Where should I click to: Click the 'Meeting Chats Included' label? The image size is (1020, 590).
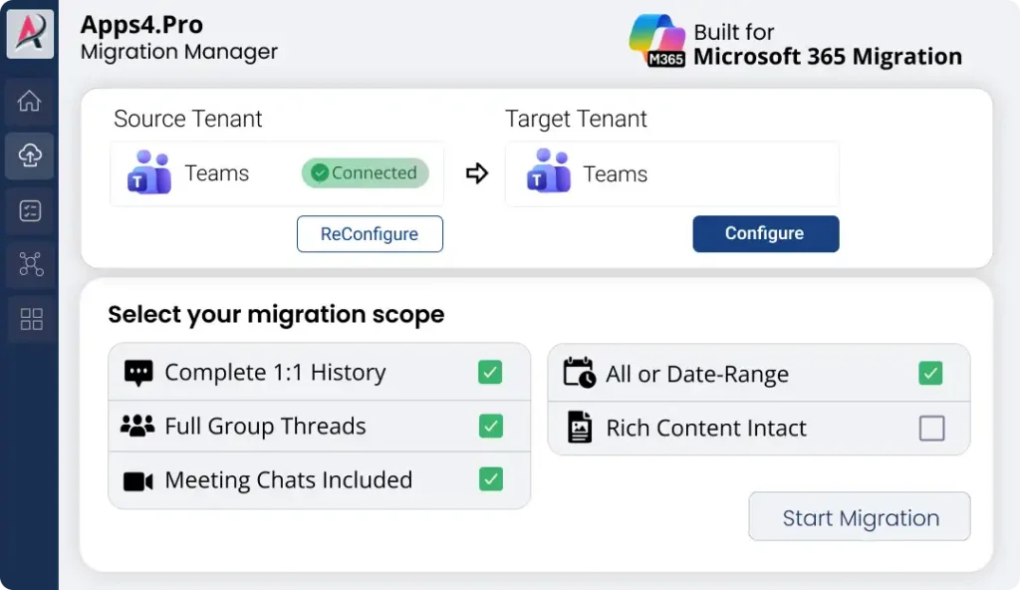288,480
